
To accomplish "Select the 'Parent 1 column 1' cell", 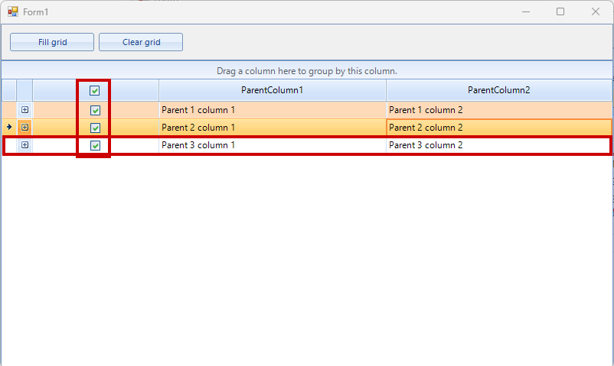I will (272, 110).
